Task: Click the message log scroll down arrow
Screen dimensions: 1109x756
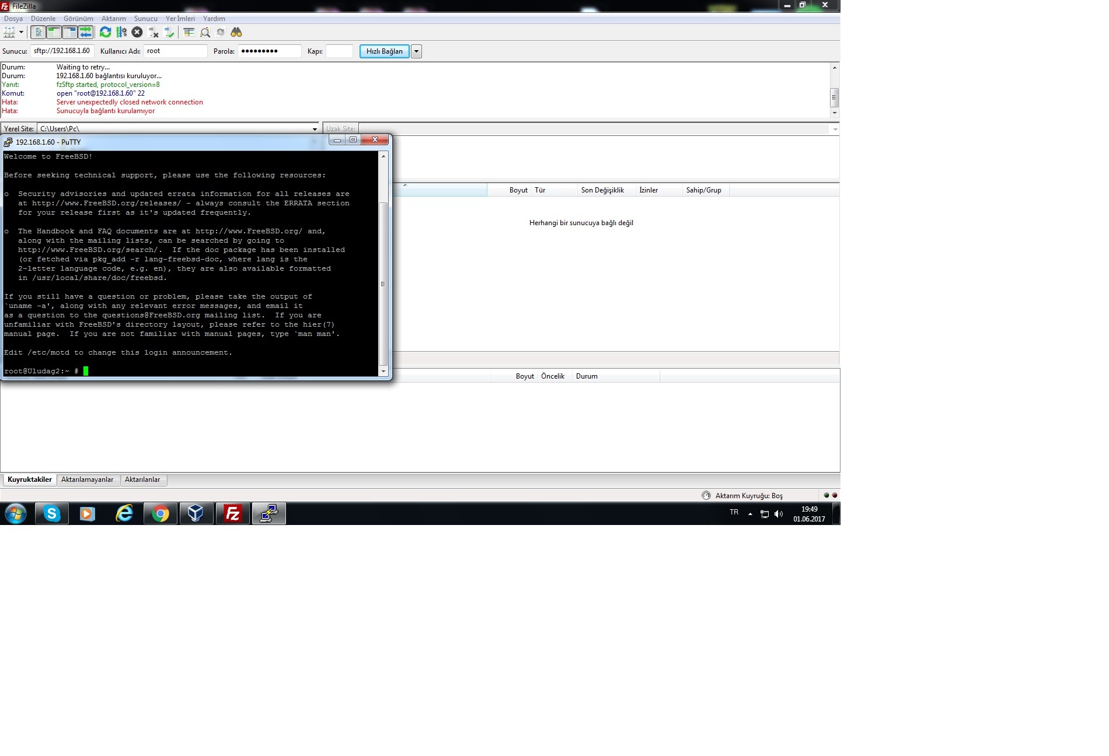Action: (x=835, y=113)
